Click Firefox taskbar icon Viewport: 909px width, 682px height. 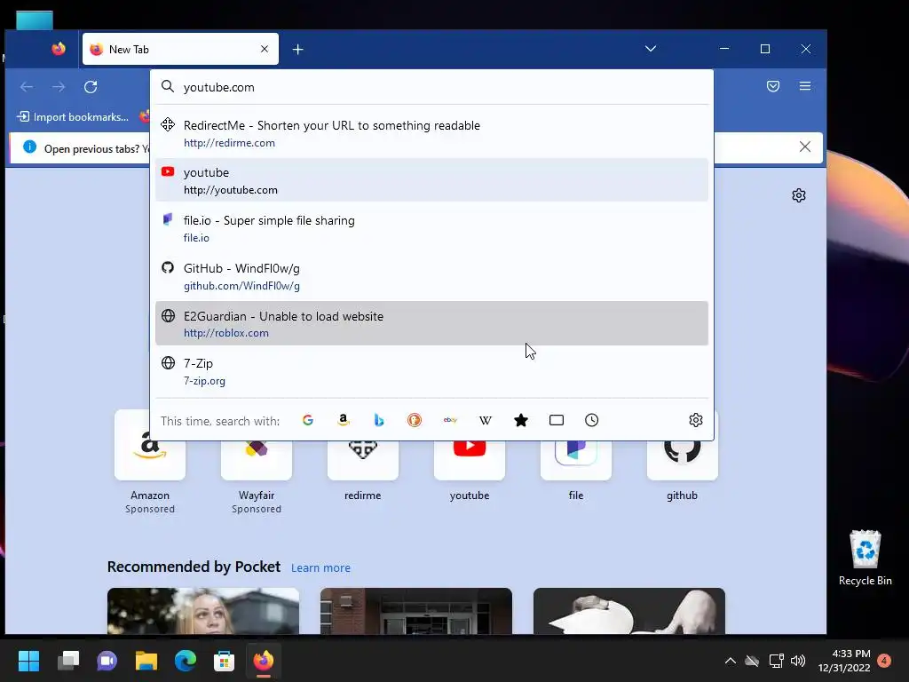pos(263,661)
